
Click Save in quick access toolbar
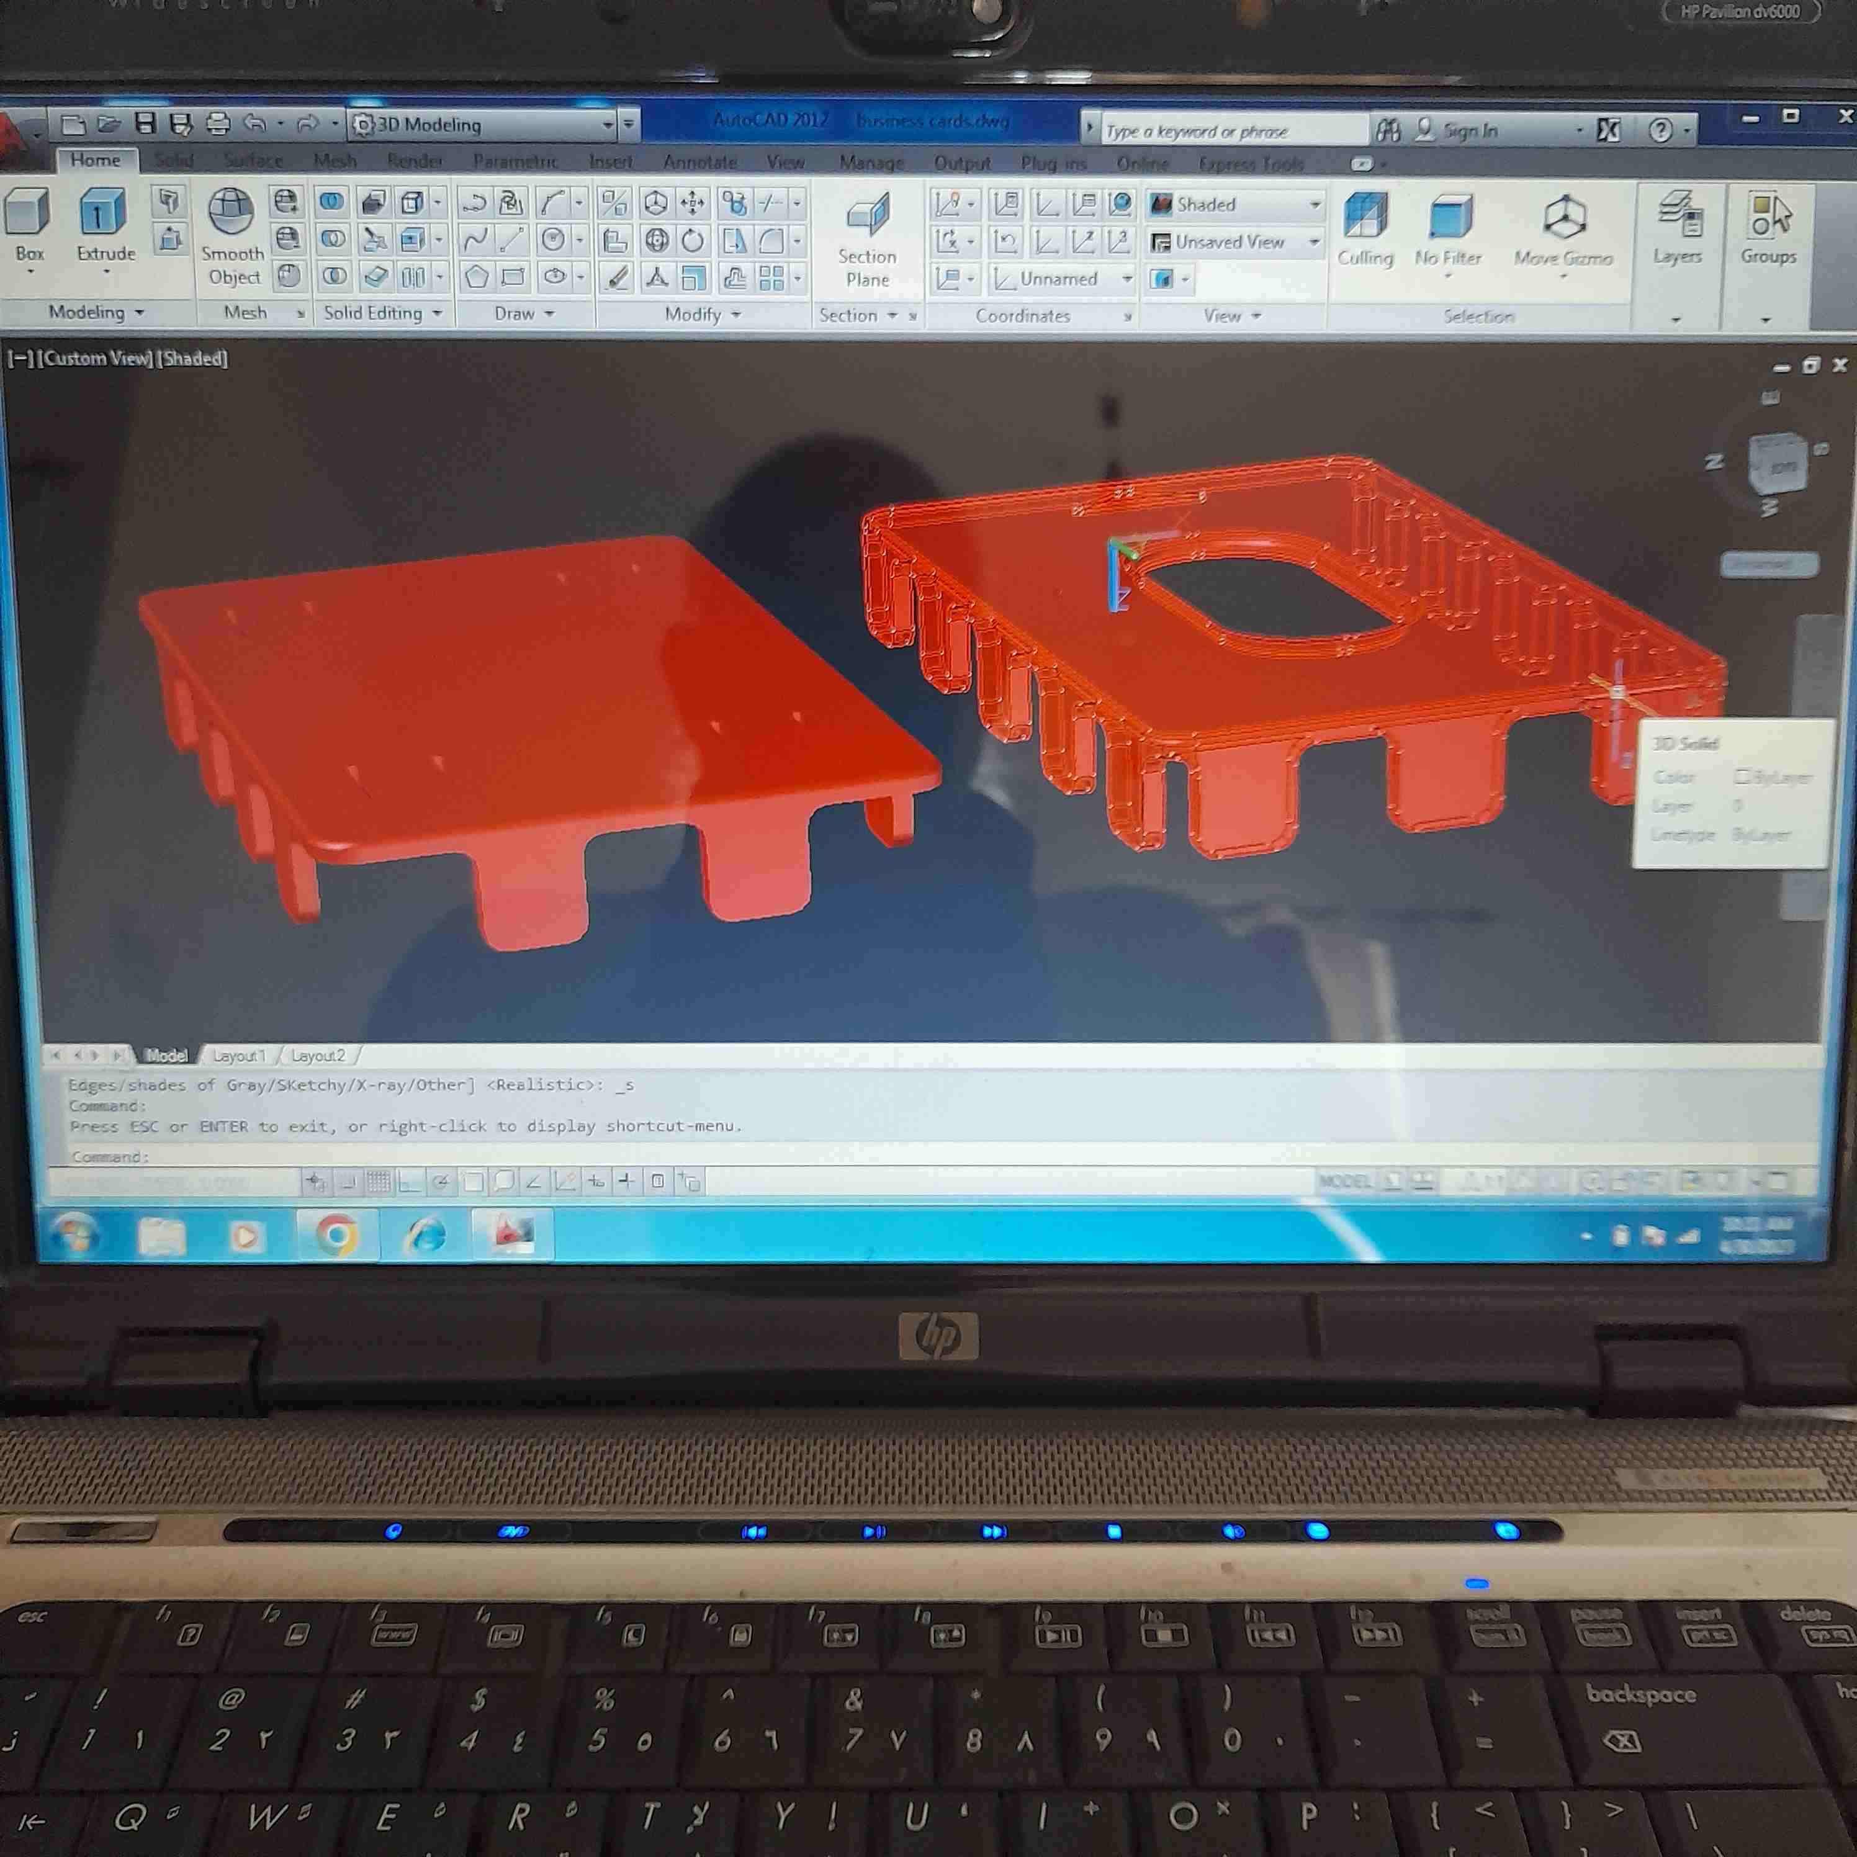[x=145, y=123]
